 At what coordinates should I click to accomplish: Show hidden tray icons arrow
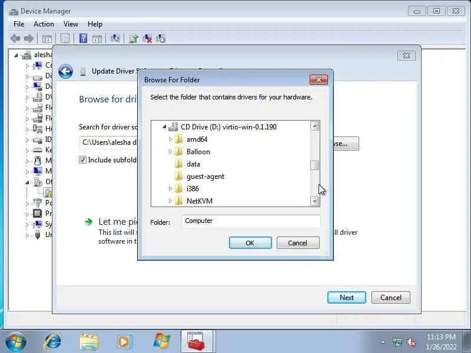(x=383, y=342)
